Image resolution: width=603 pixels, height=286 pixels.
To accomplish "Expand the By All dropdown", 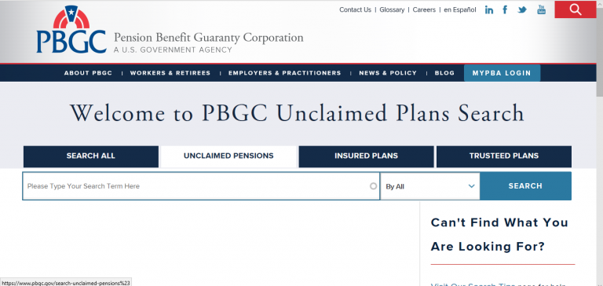I will pyautogui.click(x=430, y=186).
